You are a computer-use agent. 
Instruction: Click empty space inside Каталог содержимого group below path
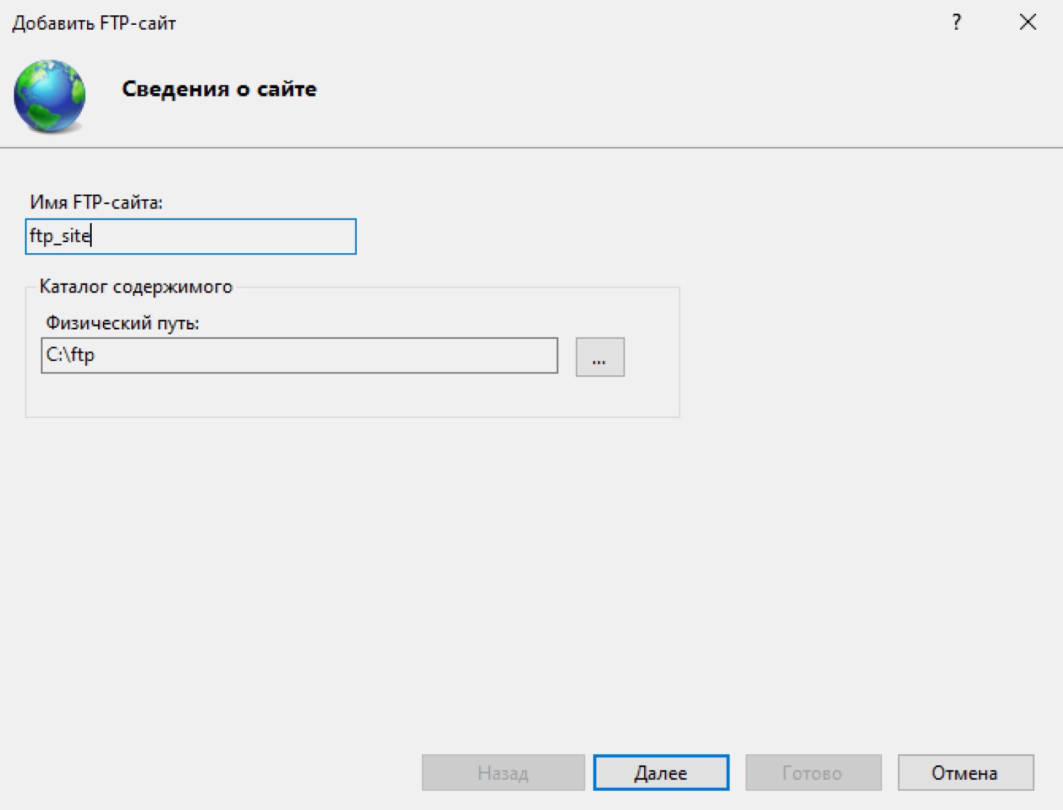pyautogui.click(x=345, y=395)
